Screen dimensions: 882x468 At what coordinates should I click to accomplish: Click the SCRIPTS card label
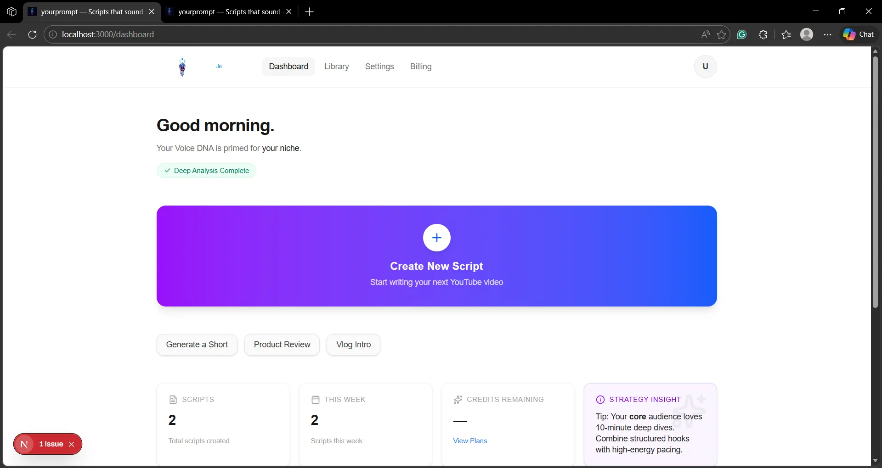(x=198, y=400)
